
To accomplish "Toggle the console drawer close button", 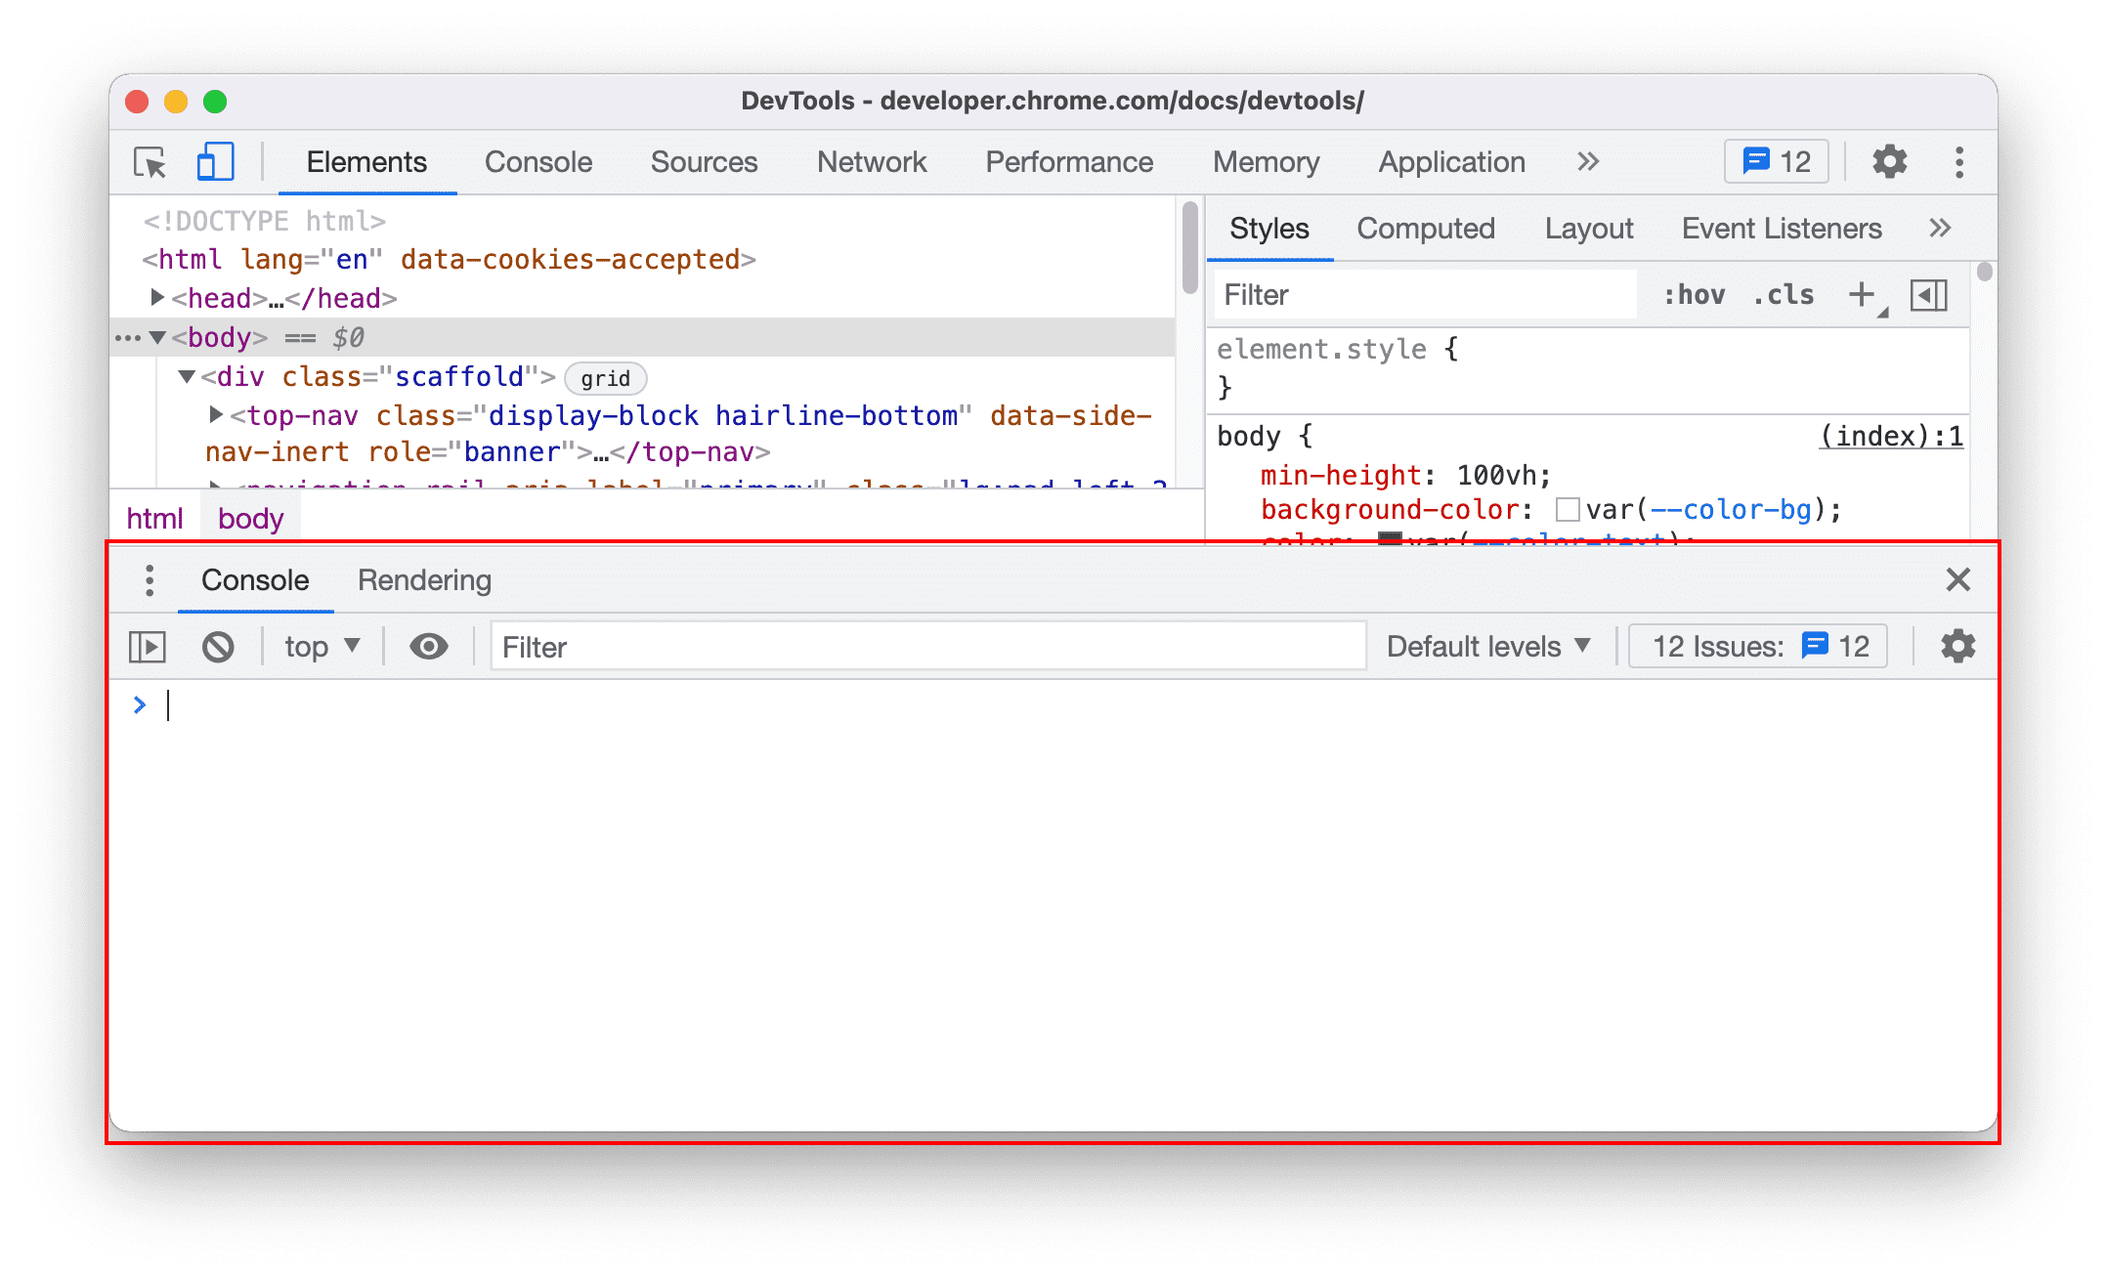I will (1956, 579).
